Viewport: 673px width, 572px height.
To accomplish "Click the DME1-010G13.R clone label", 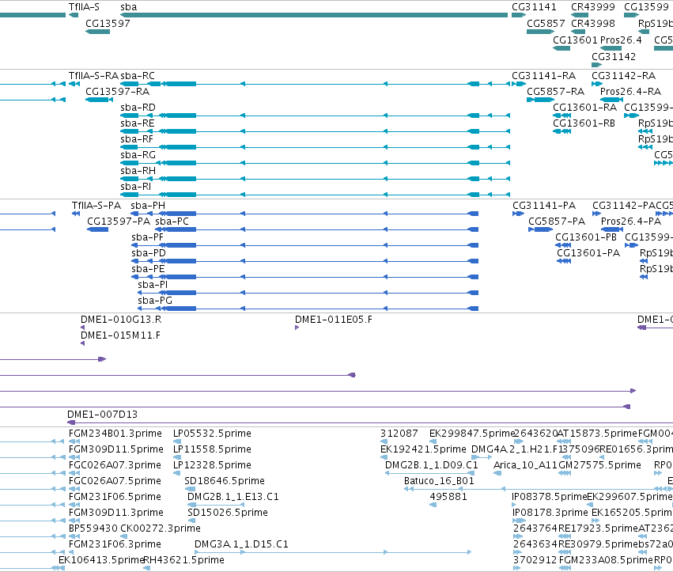I will (x=121, y=320).
